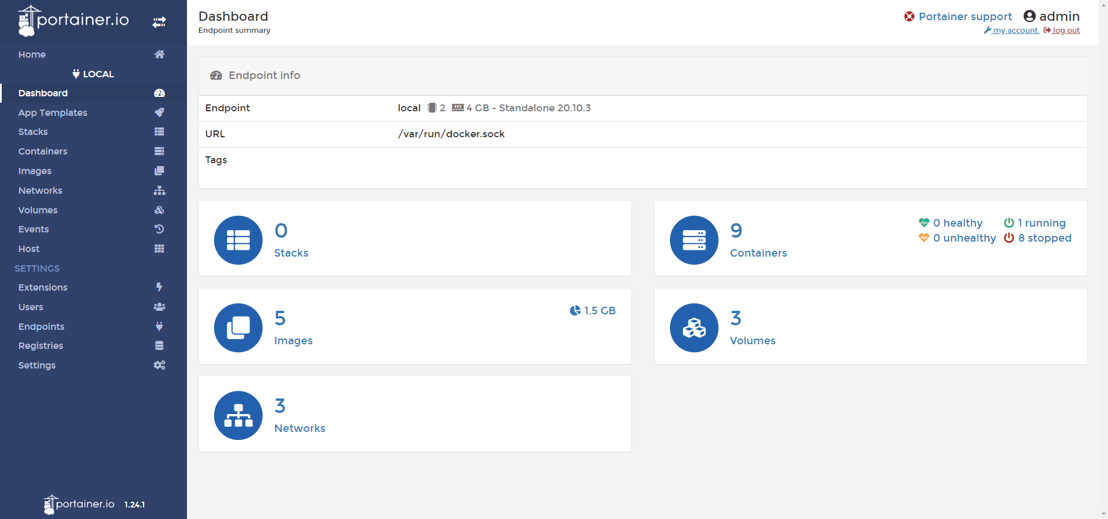Image resolution: width=1108 pixels, height=519 pixels.
Task: Open Containers from the sidebar menu
Action: [x=43, y=152]
